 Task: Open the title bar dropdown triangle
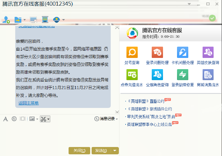(189, 4)
